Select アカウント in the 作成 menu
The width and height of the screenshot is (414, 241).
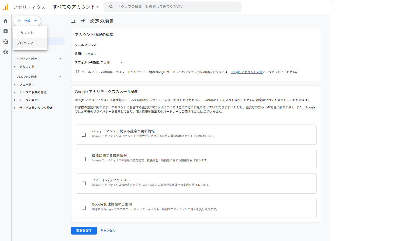[x=30, y=33]
